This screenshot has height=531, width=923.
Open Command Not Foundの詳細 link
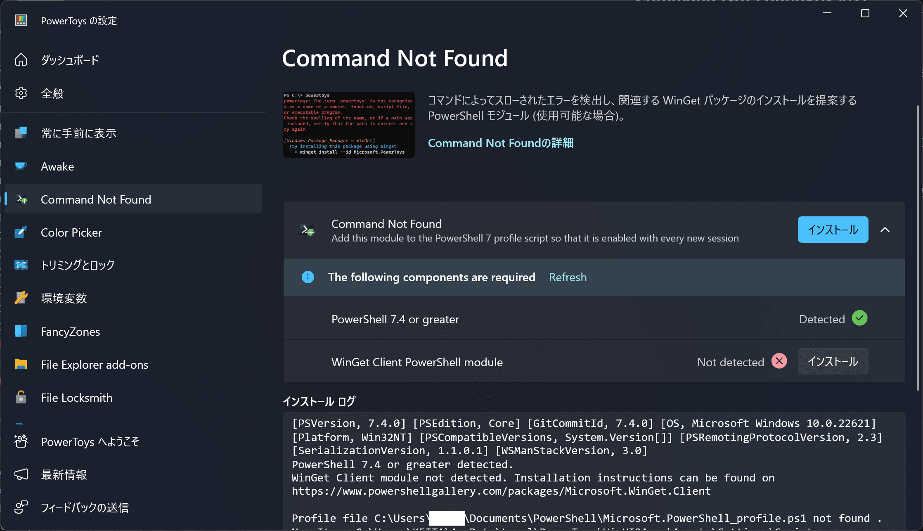tap(501, 143)
